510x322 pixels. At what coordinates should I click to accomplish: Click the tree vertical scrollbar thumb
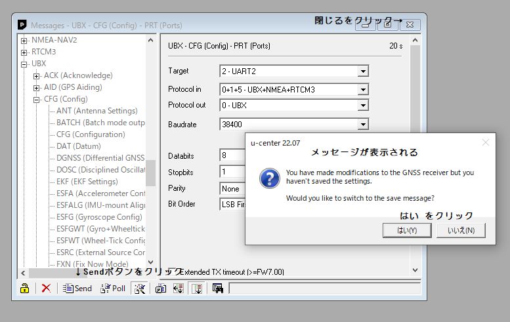(150, 173)
